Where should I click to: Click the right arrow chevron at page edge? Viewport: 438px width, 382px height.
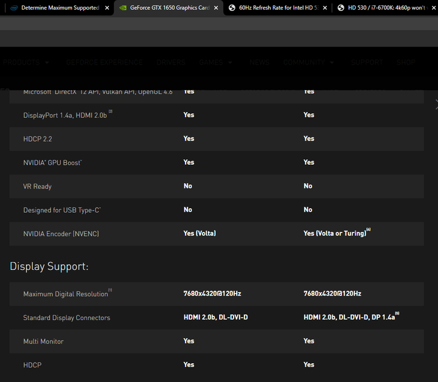pos(436,104)
